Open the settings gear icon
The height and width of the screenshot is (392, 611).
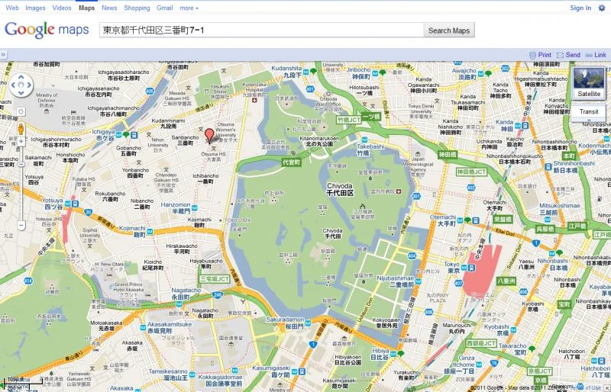point(602,8)
